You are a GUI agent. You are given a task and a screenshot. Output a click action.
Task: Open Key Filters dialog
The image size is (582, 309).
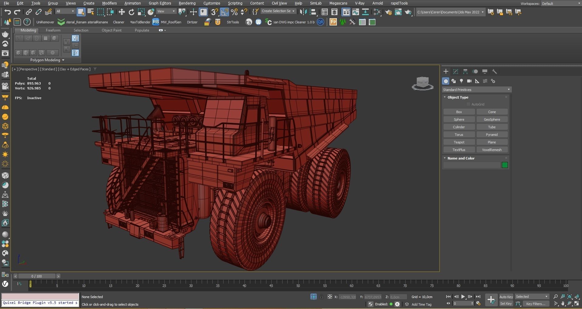[x=536, y=304]
